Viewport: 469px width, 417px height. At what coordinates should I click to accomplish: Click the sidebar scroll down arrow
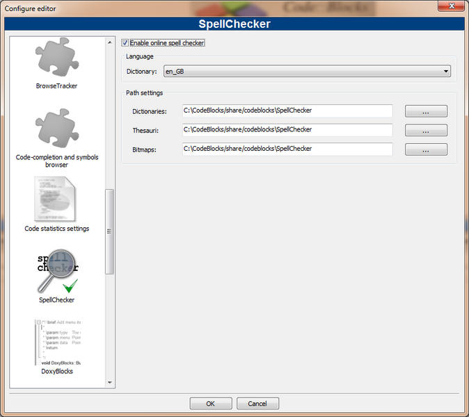click(x=110, y=382)
